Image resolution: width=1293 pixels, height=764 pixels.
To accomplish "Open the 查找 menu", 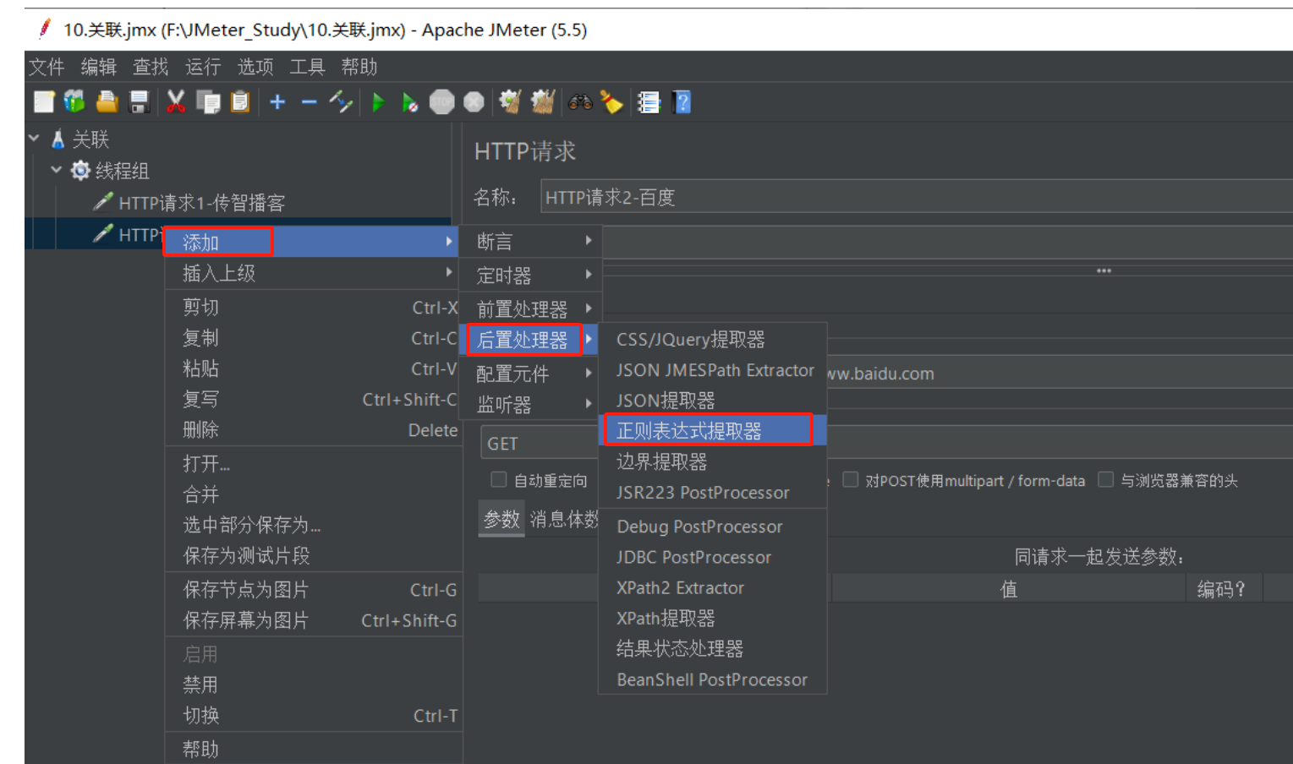I will (x=151, y=67).
